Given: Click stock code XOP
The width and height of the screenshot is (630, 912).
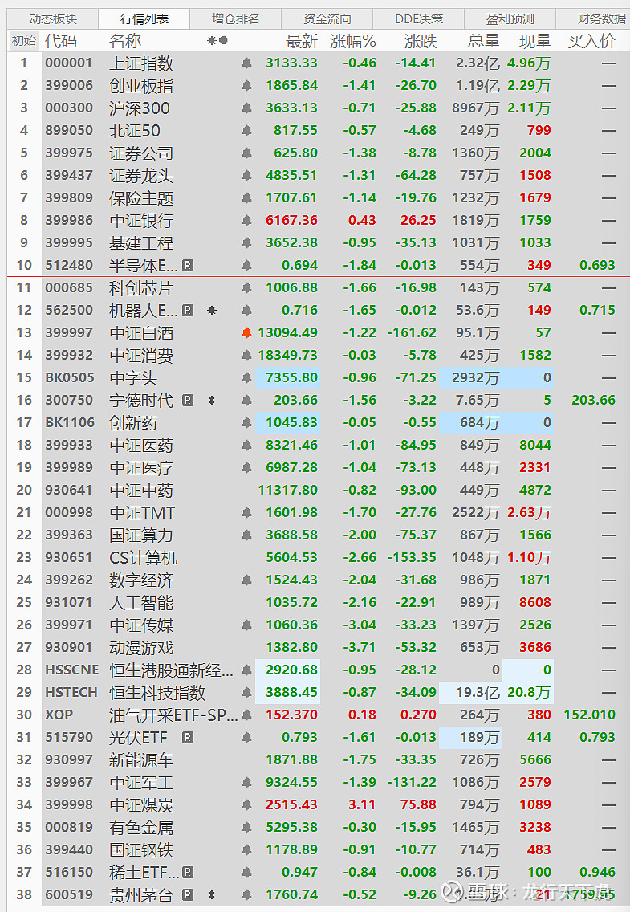Looking at the screenshot, I should tap(59, 715).
